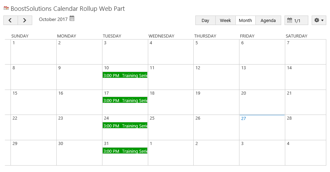330x172 pixels.
Task: Click the BoostSolutions calendar logo icon
Action: 6,8
